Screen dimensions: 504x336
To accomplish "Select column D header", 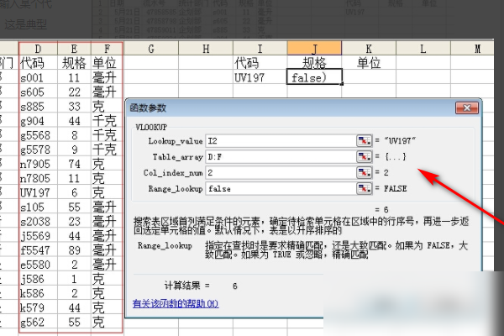I will coord(38,49).
